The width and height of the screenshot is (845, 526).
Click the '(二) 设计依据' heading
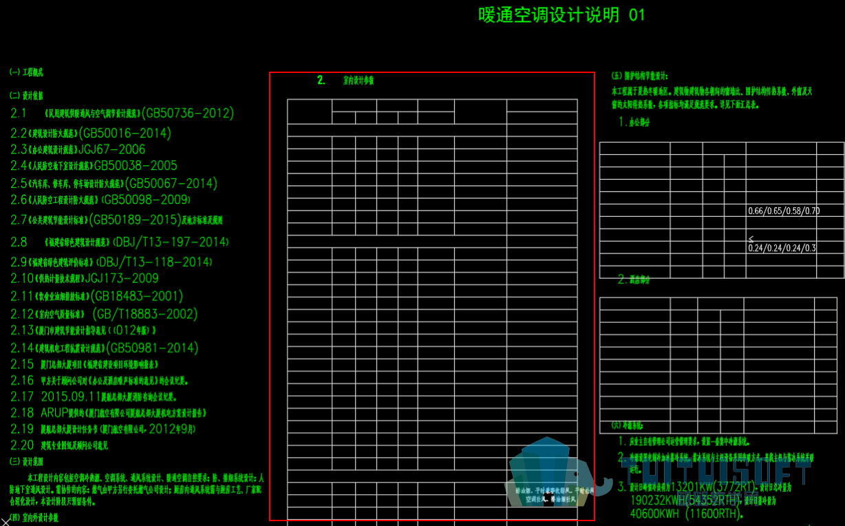pyautogui.click(x=27, y=96)
